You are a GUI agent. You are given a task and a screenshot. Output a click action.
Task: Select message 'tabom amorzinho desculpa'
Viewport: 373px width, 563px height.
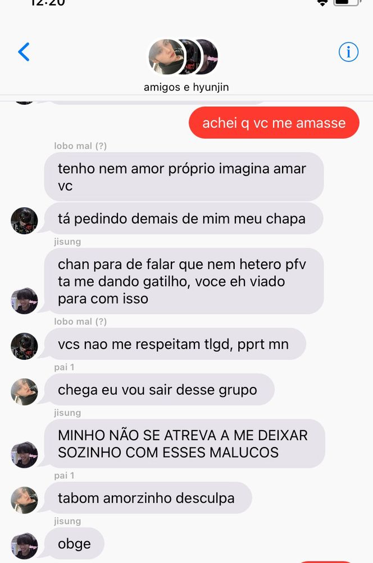coord(148,498)
